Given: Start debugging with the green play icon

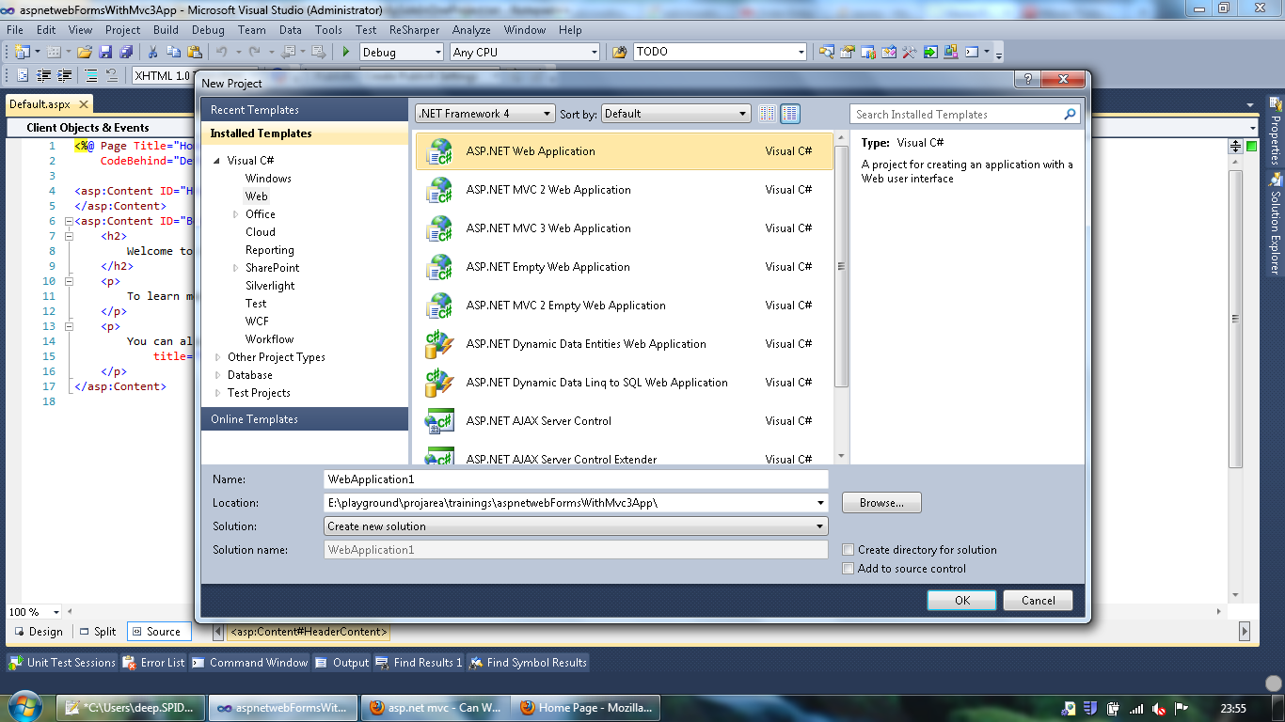Looking at the screenshot, I should point(346,52).
